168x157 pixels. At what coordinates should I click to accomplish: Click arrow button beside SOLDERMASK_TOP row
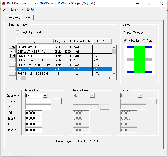tap(12, 60)
